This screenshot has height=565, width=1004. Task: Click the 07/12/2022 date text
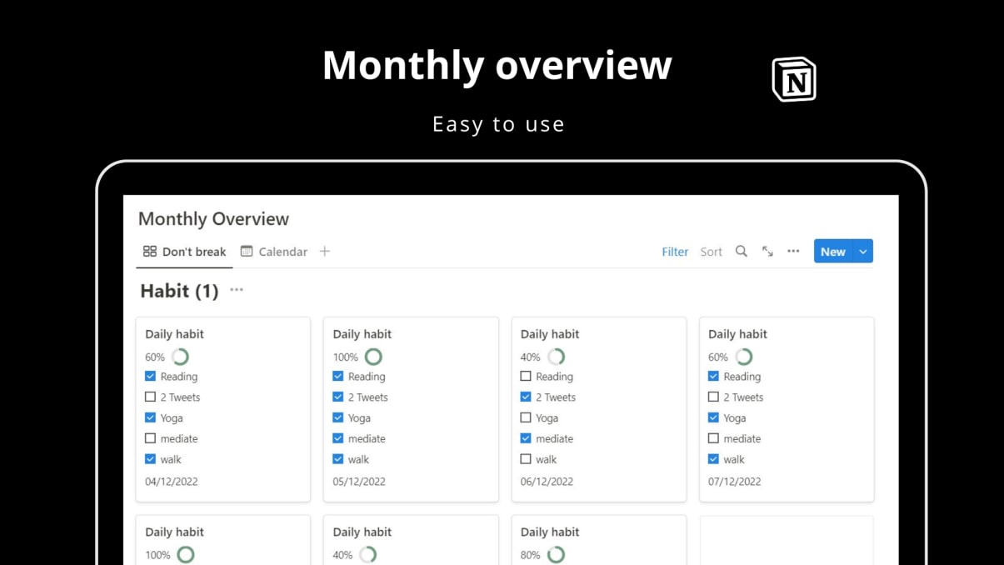(x=734, y=481)
